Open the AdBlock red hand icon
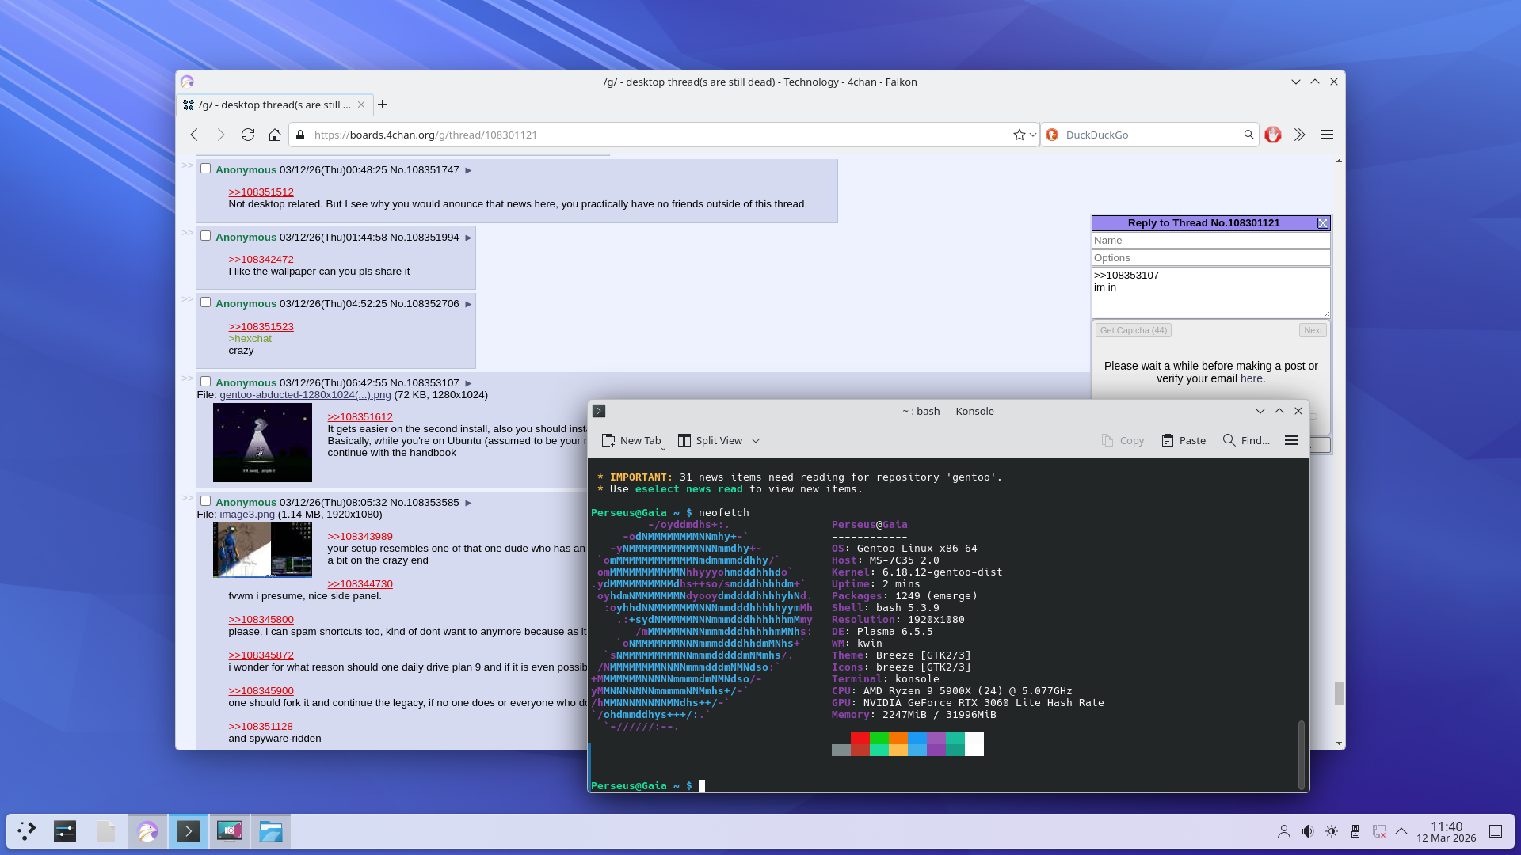 [1273, 135]
